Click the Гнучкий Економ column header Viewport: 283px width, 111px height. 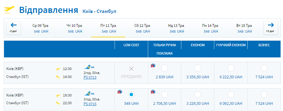pos(231,45)
